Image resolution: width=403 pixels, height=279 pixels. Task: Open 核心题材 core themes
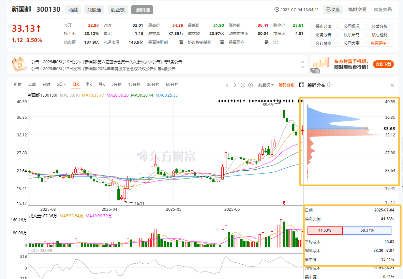[x=380, y=35]
